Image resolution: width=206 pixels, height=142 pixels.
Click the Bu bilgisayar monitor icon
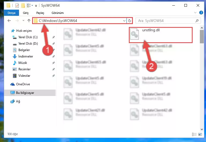[13, 93]
